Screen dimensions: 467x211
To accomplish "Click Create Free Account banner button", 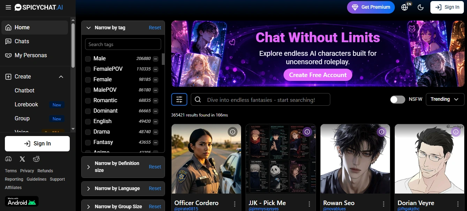I will 318,75.
